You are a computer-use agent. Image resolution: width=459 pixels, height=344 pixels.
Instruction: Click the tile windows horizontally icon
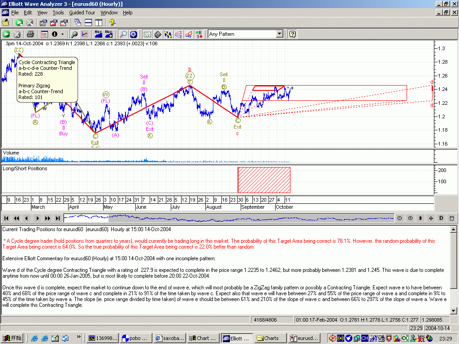pos(88,22)
